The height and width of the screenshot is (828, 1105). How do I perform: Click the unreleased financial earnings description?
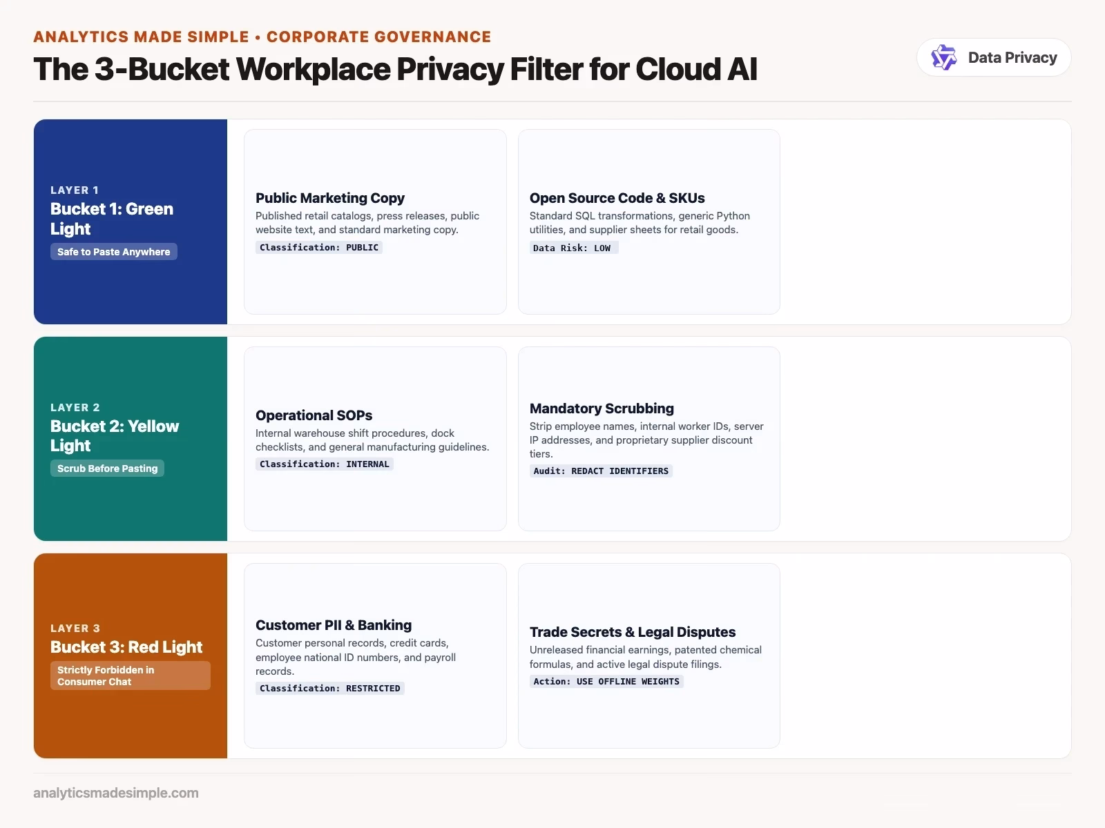[x=646, y=657]
